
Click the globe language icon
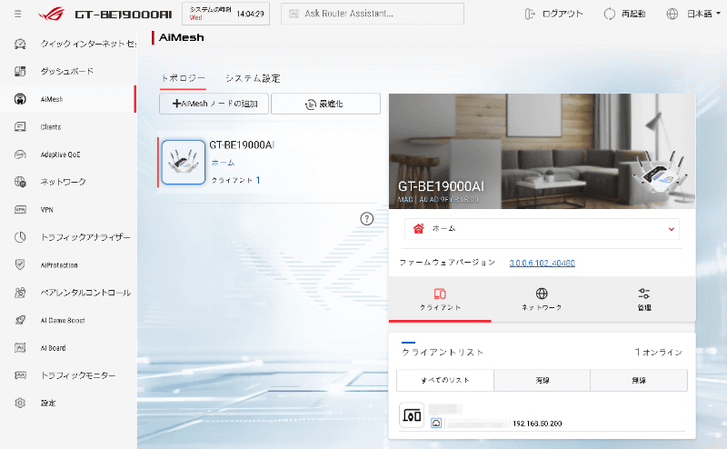pyautogui.click(x=672, y=14)
